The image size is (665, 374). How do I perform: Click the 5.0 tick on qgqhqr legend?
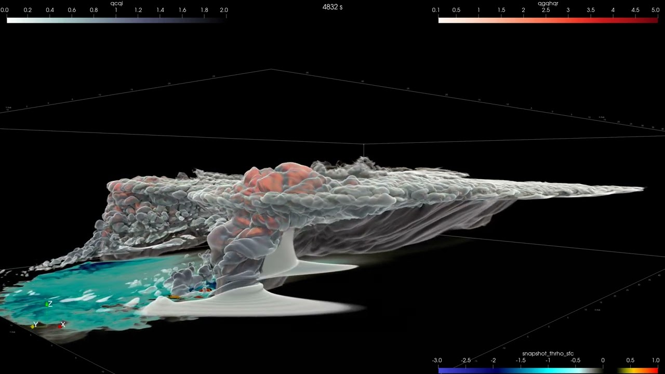tap(655, 10)
